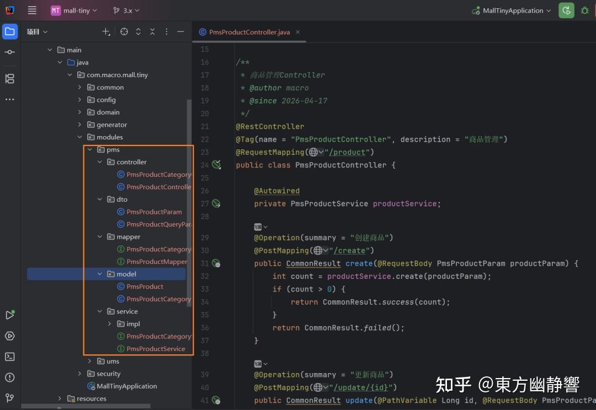
Task: Follow /update/{id} URL link in code
Action: 361,387
